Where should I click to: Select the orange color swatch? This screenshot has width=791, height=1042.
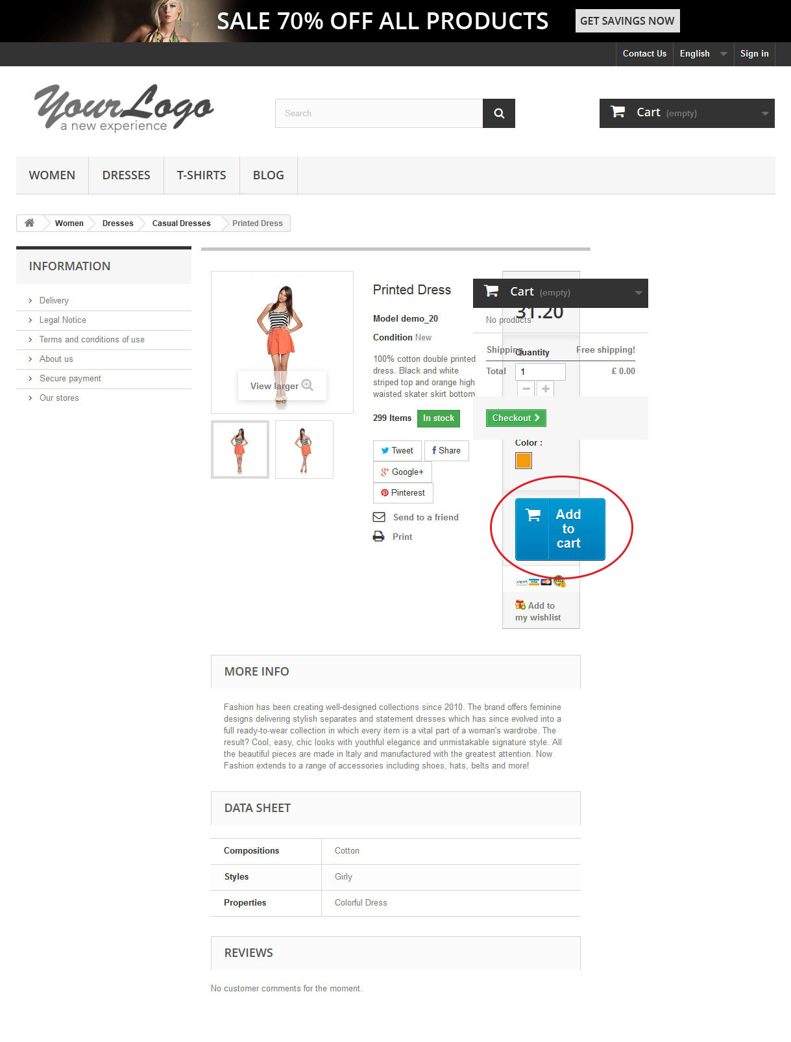point(524,461)
